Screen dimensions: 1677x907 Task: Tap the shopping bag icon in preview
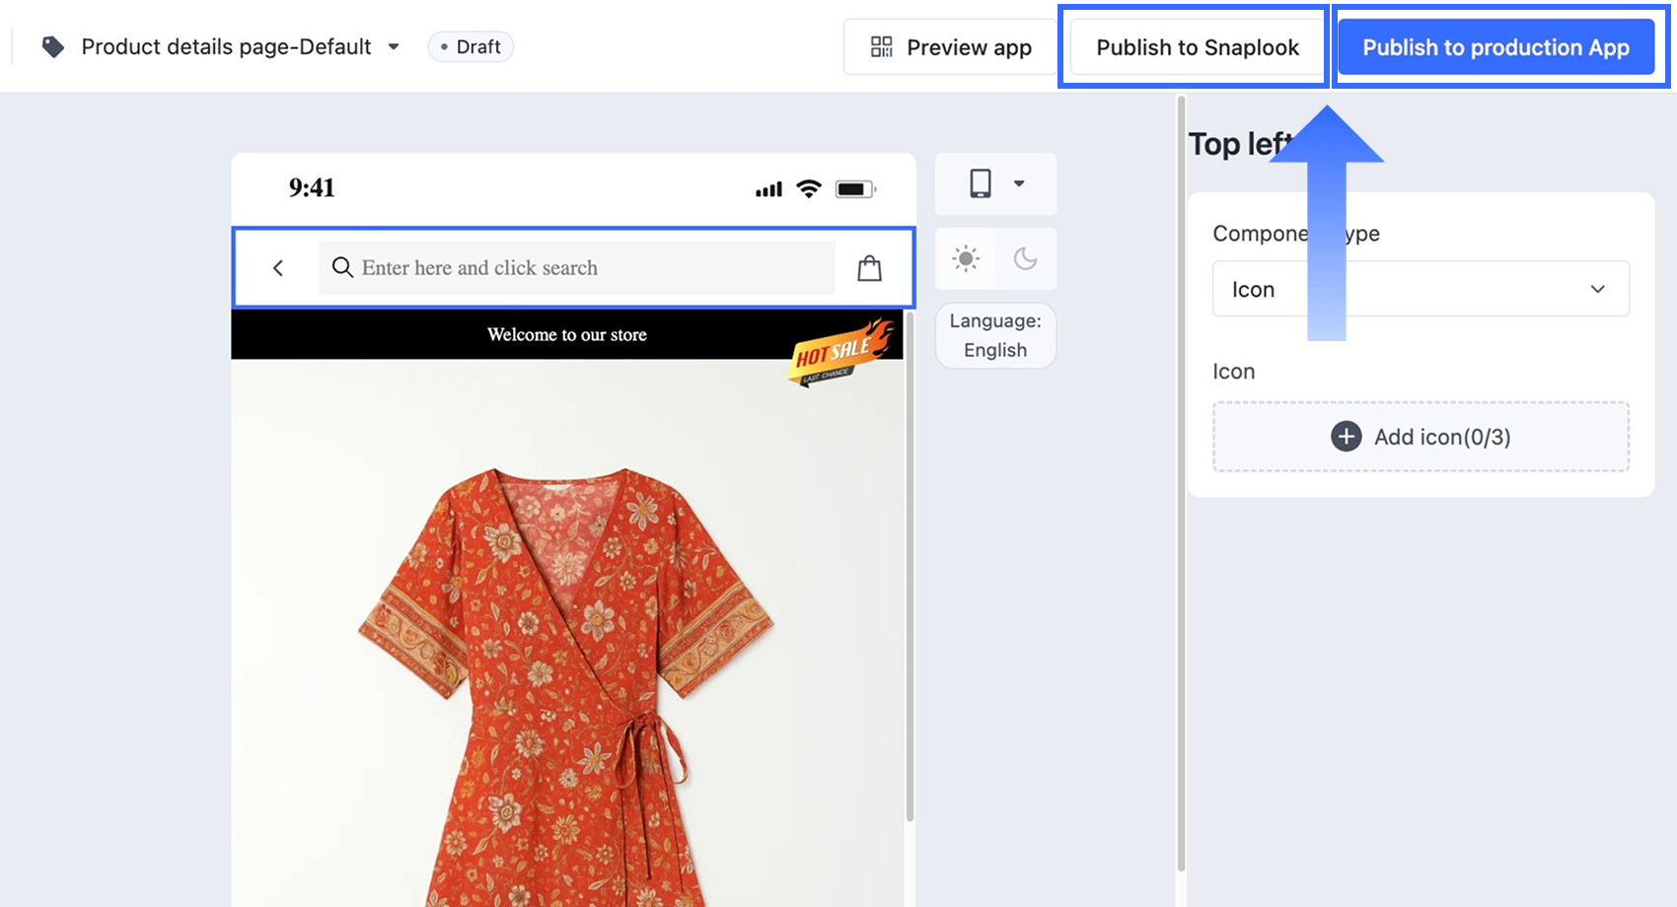click(869, 268)
